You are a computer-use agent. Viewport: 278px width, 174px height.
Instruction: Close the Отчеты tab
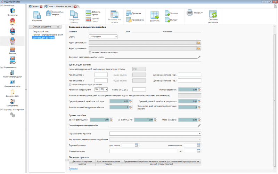click(x=41, y=7)
